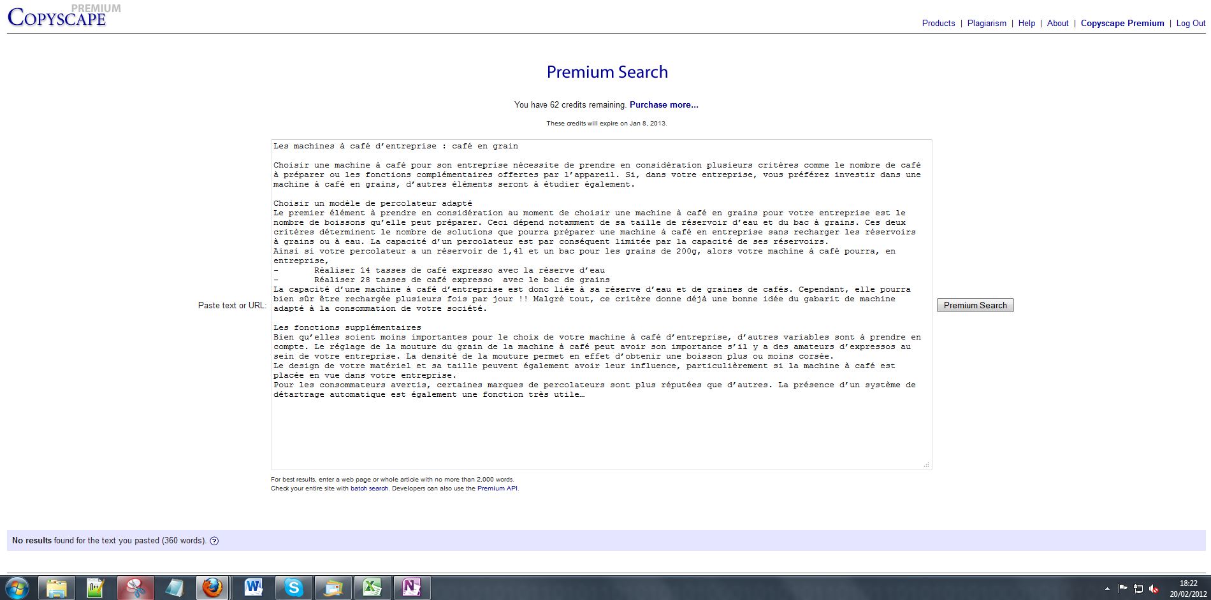Open Skype from the taskbar
1211x600 pixels.
tap(293, 587)
